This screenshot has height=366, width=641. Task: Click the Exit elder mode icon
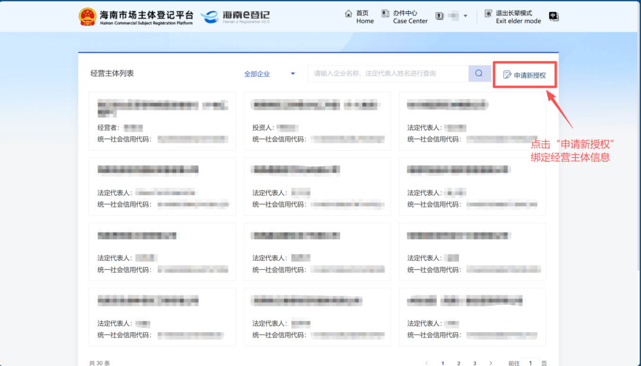(x=488, y=13)
